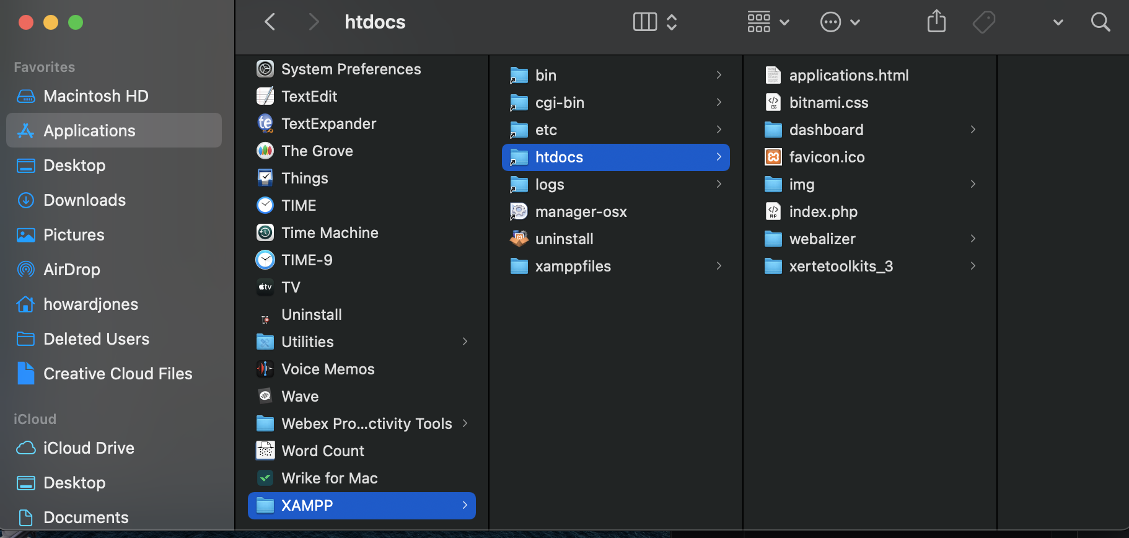
Task: Expand the bin folder chevron
Action: pos(719,75)
